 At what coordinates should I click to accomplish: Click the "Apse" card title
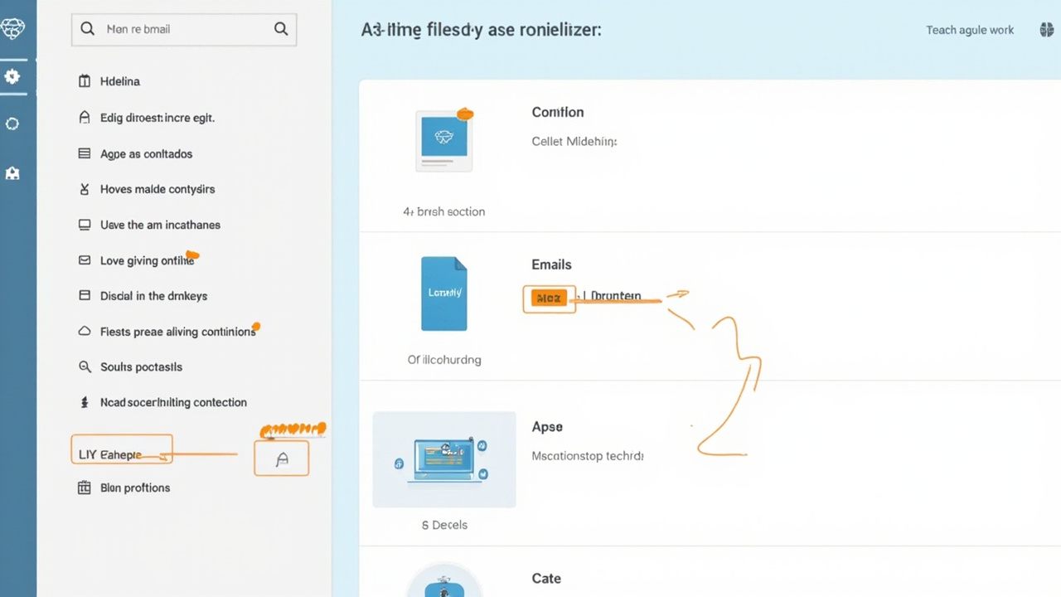(547, 427)
